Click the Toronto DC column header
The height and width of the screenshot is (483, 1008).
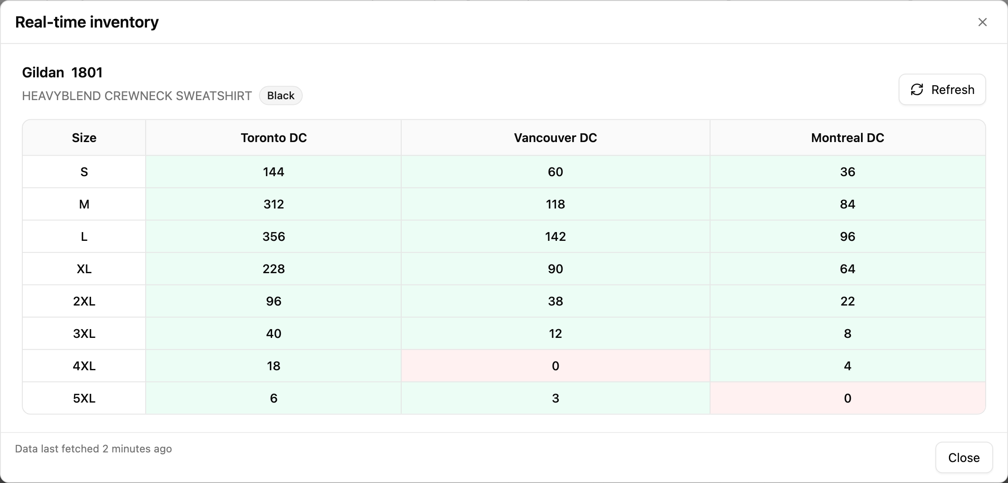pyautogui.click(x=273, y=138)
